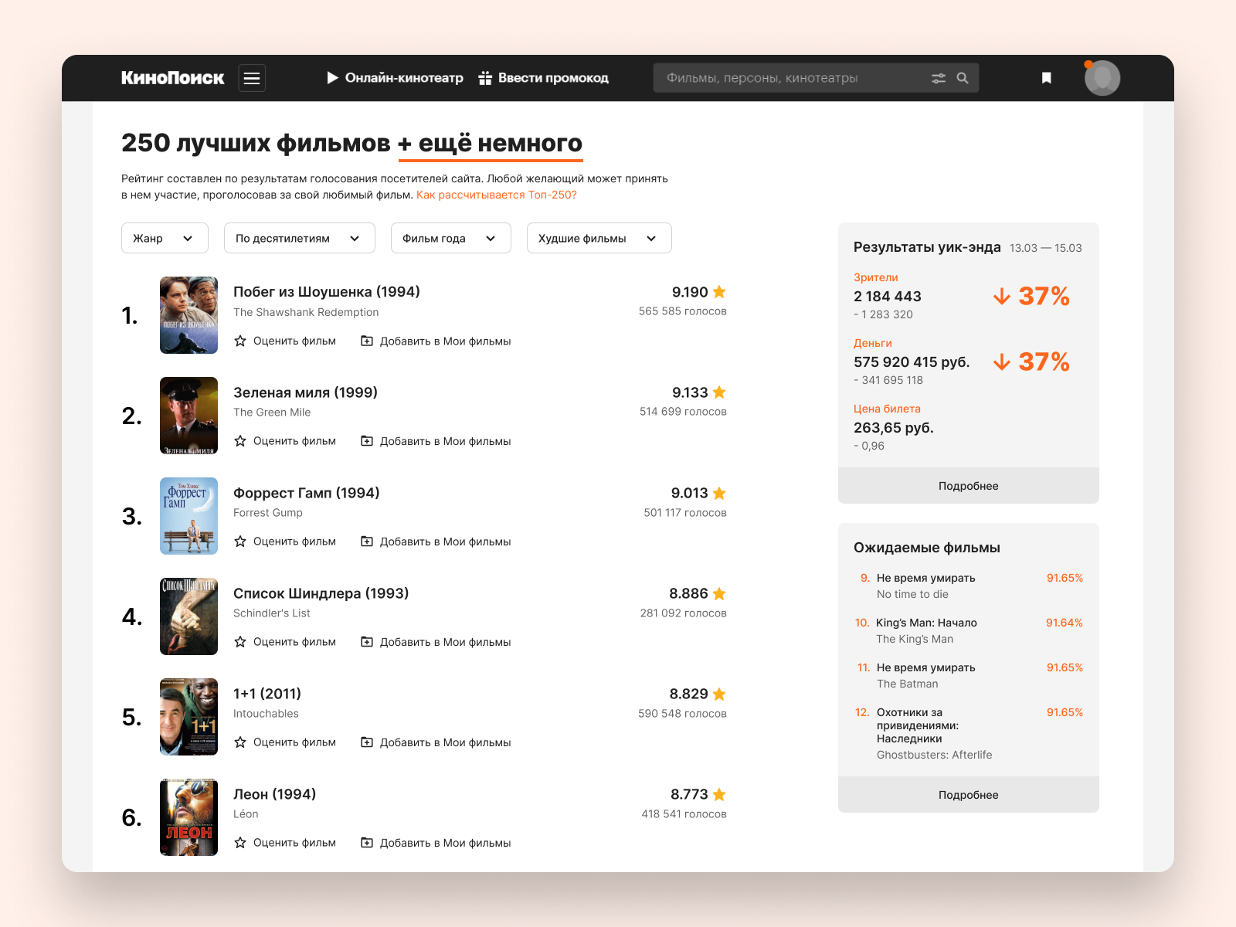Screen dimensions: 1236x927
Task: Click add-to-folder icon for Список Шиндлера
Action: click(367, 642)
